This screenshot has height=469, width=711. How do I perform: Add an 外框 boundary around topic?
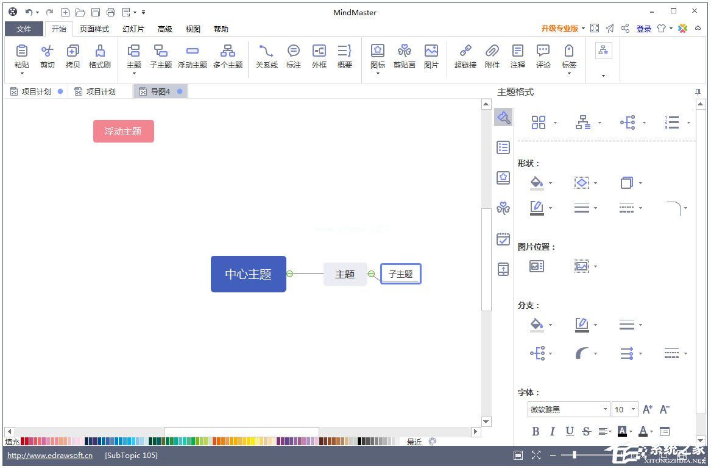coord(319,58)
